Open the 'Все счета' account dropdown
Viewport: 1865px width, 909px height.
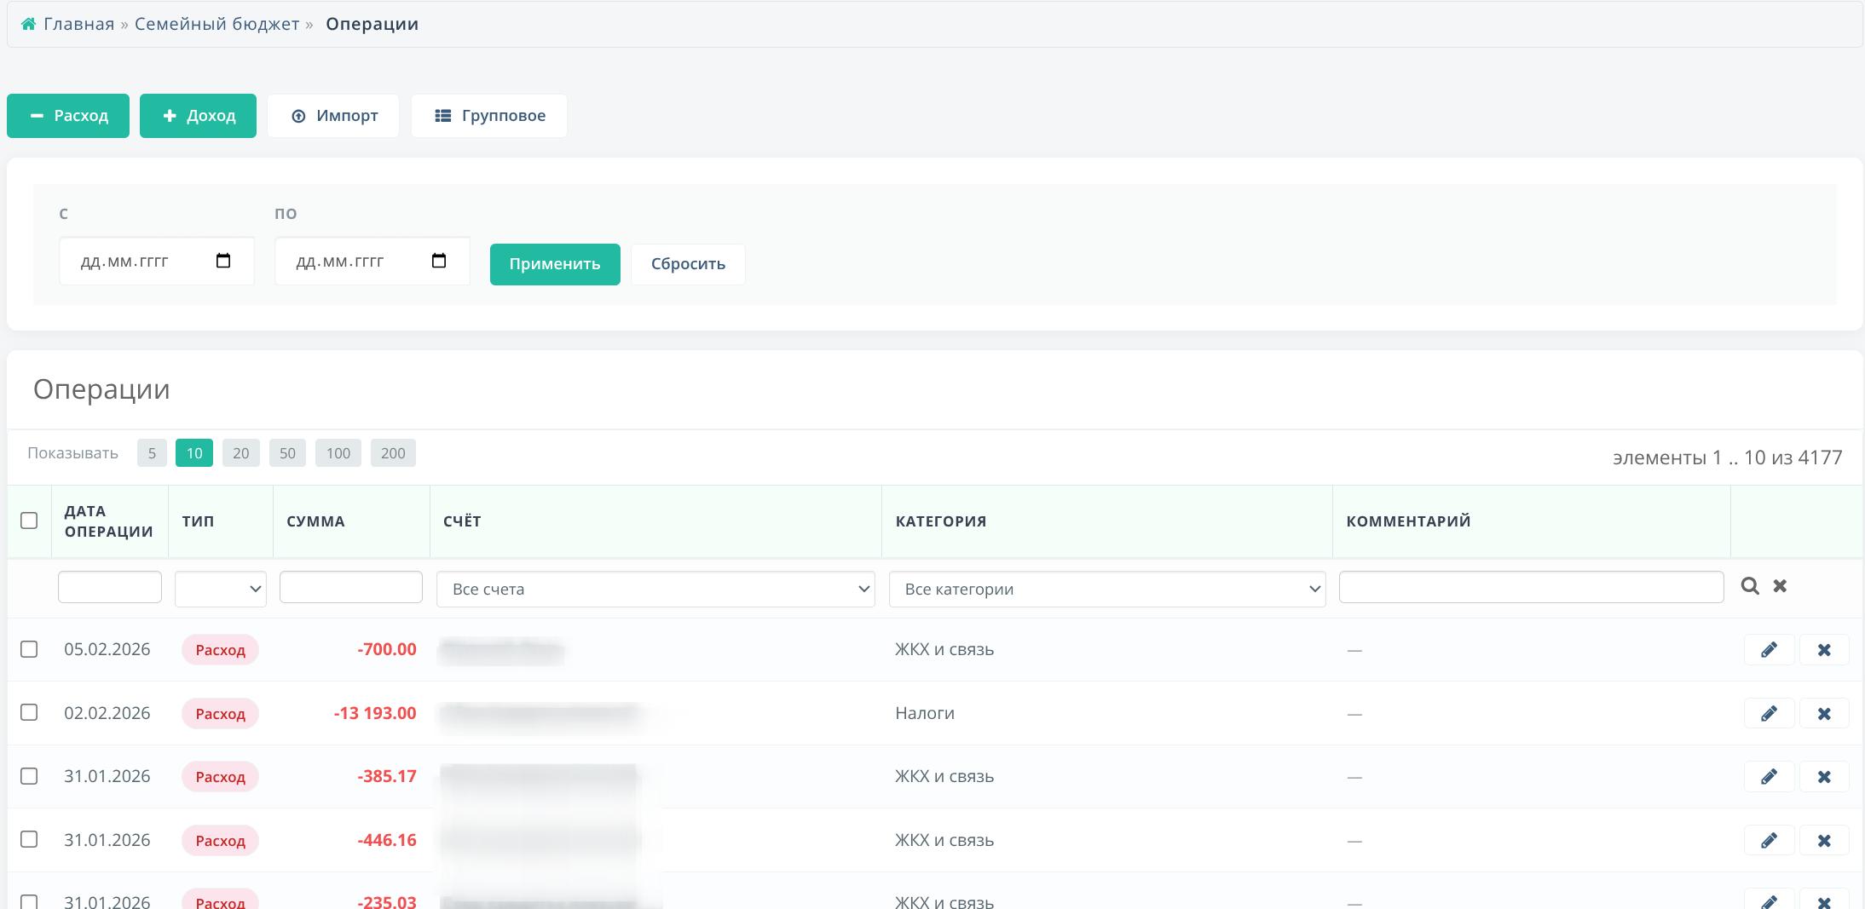(655, 590)
